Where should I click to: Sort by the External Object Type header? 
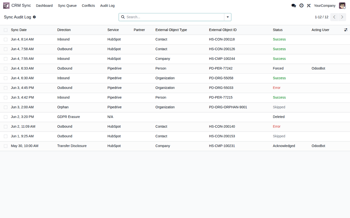pyautogui.click(x=171, y=30)
